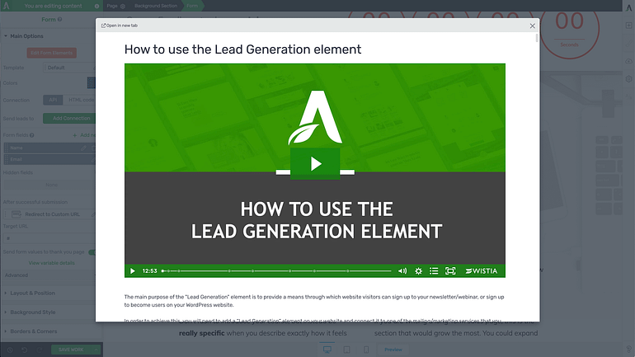Screen dimensions: 635x357
Task: Click the Target URL input field
Action: point(49,238)
